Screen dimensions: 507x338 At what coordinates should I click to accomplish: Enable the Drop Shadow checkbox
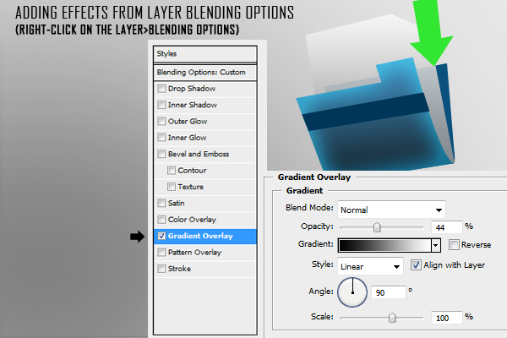161,89
